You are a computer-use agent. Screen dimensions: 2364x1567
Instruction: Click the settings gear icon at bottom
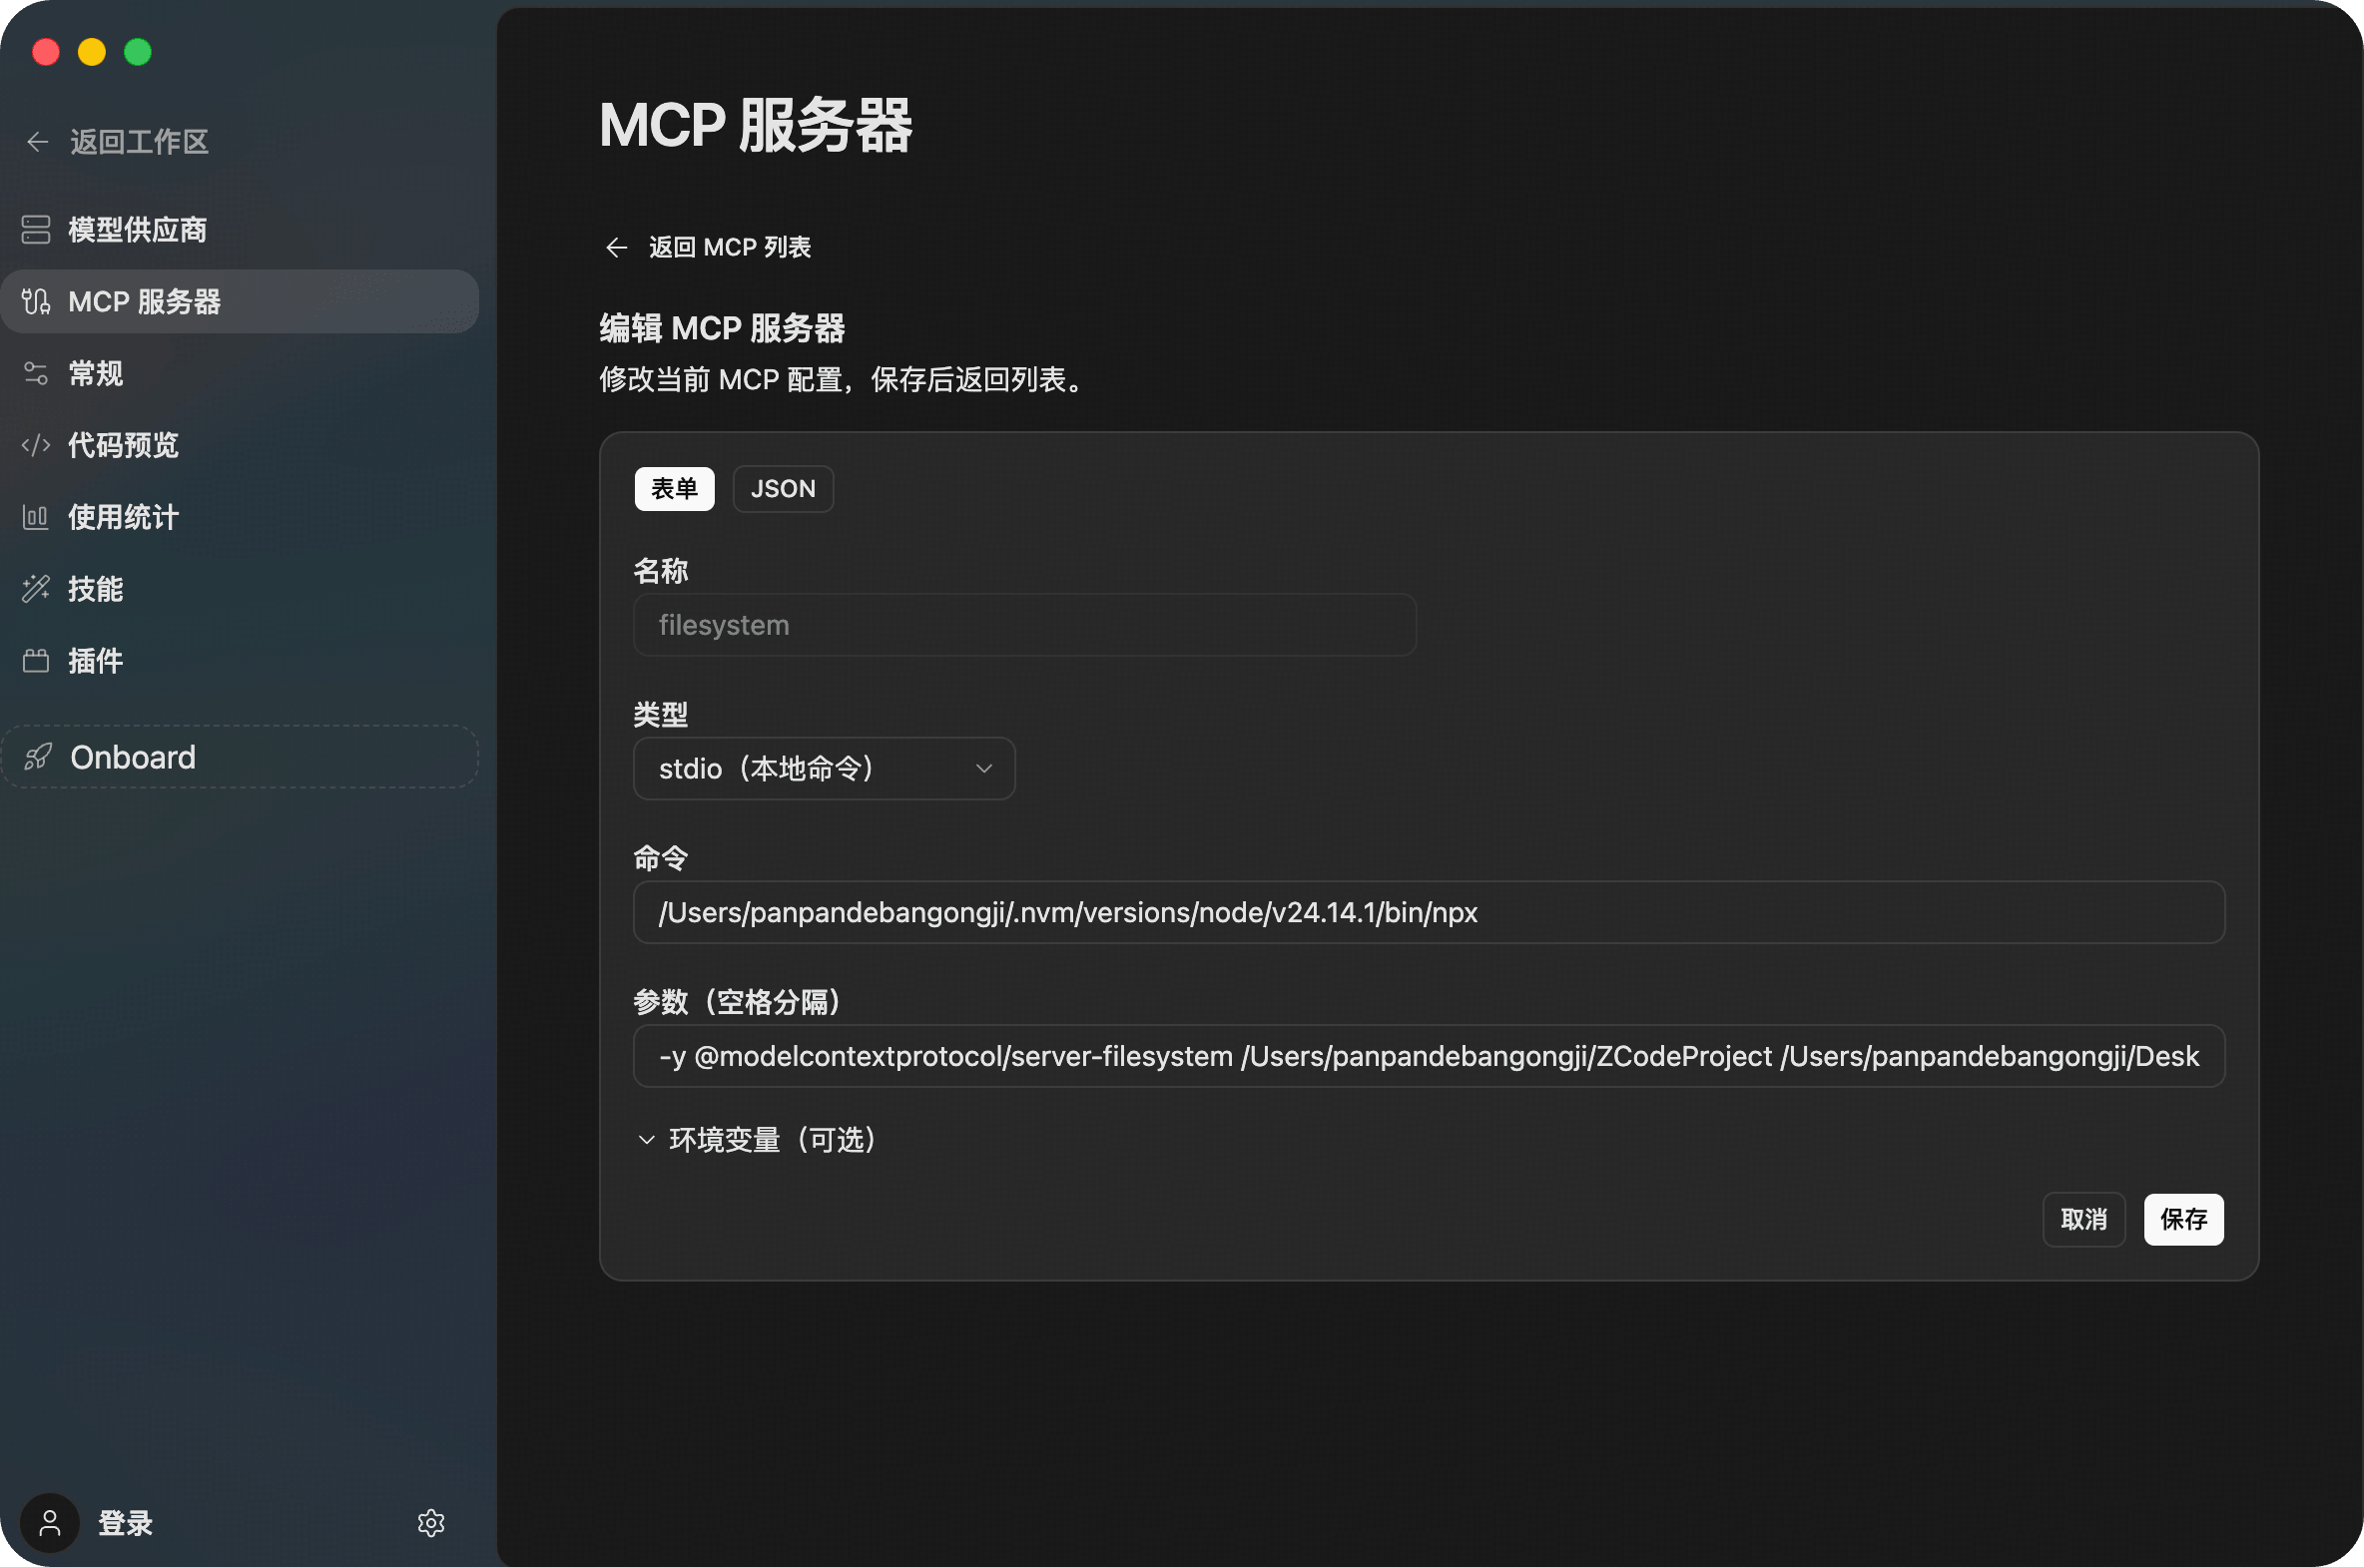click(431, 1522)
